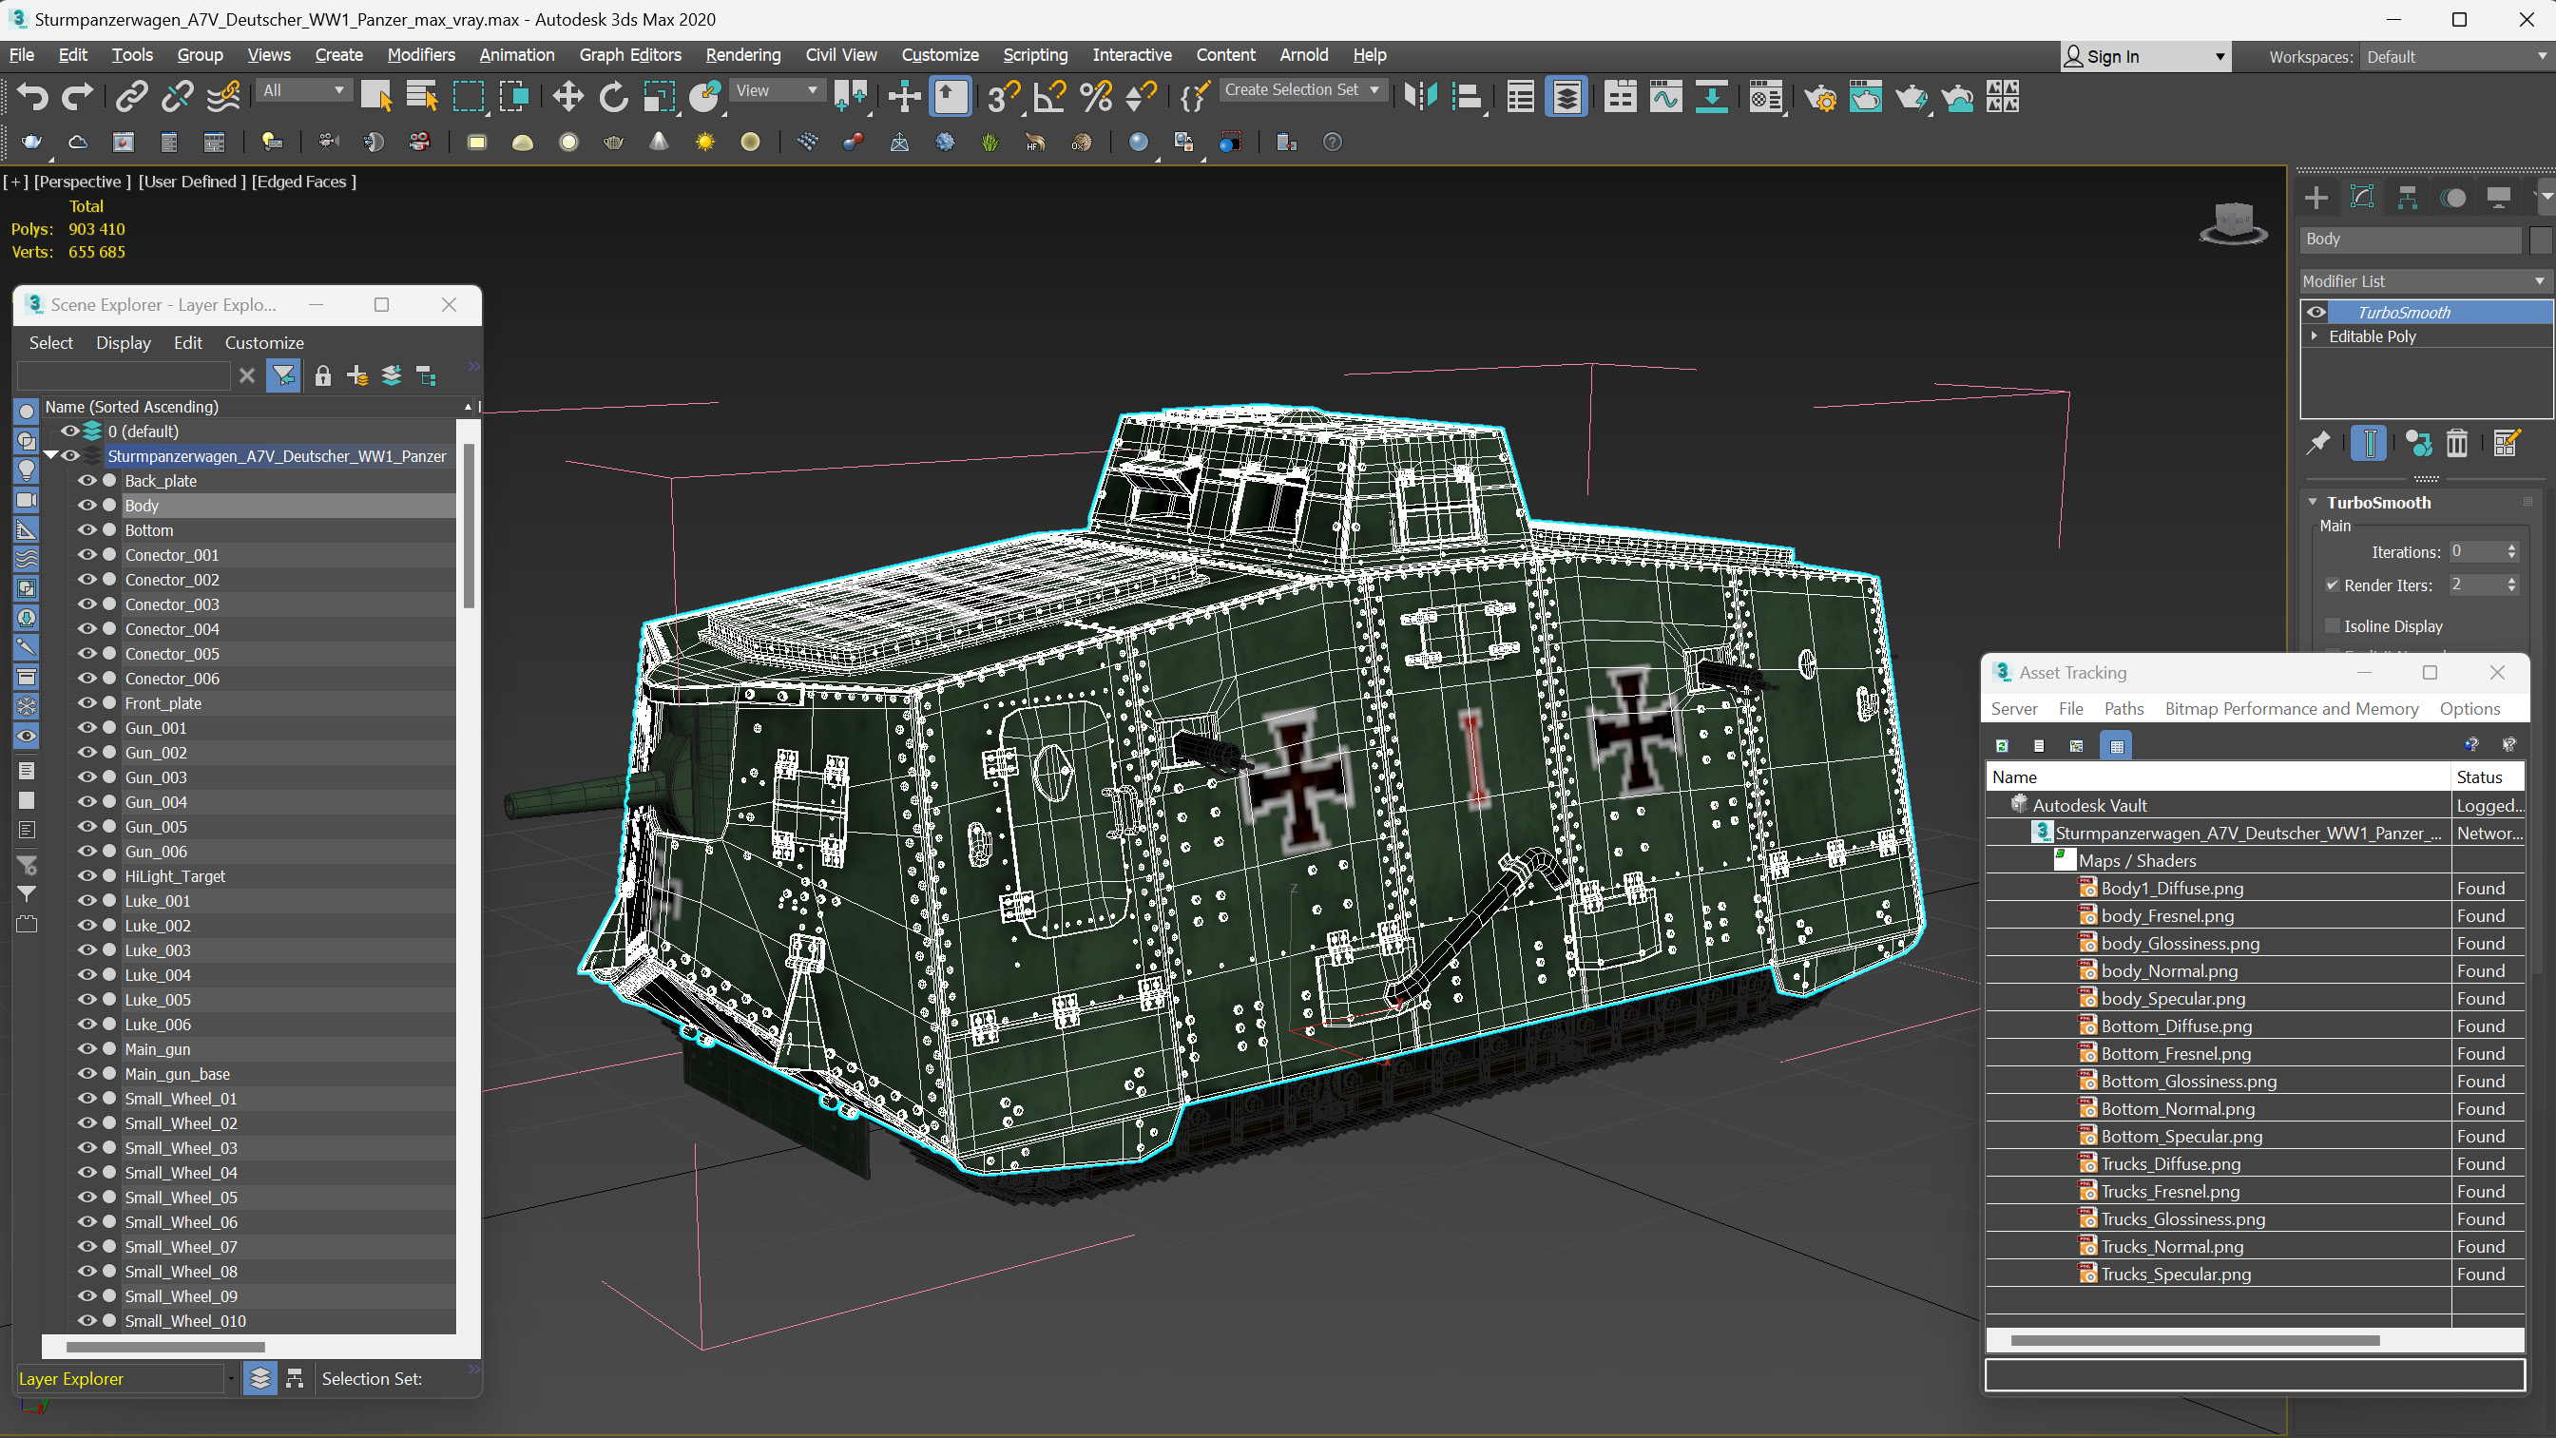2556x1438 pixels.
Task: Toggle visibility eye of Front_plate
Action: (87, 702)
